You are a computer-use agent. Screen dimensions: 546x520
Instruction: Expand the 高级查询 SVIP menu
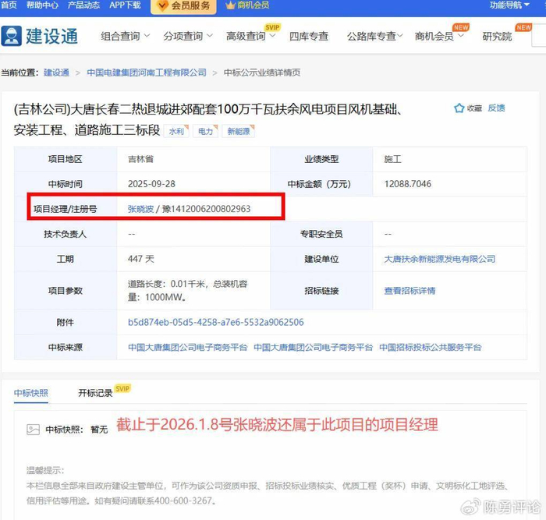click(x=250, y=36)
